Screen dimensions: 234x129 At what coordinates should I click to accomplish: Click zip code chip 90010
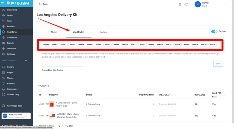click(x=125, y=45)
